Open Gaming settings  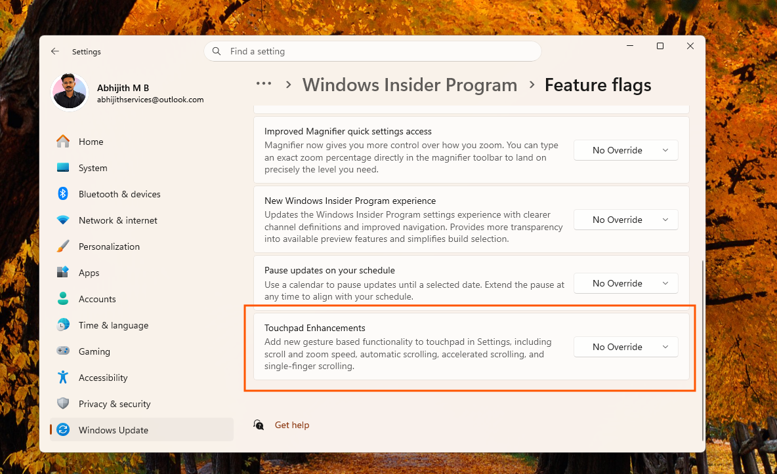141,351
